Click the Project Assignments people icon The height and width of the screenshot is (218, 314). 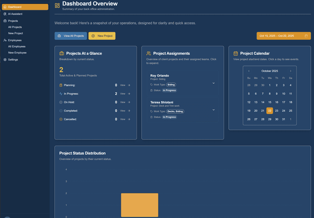pyautogui.click(x=149, y=54)
